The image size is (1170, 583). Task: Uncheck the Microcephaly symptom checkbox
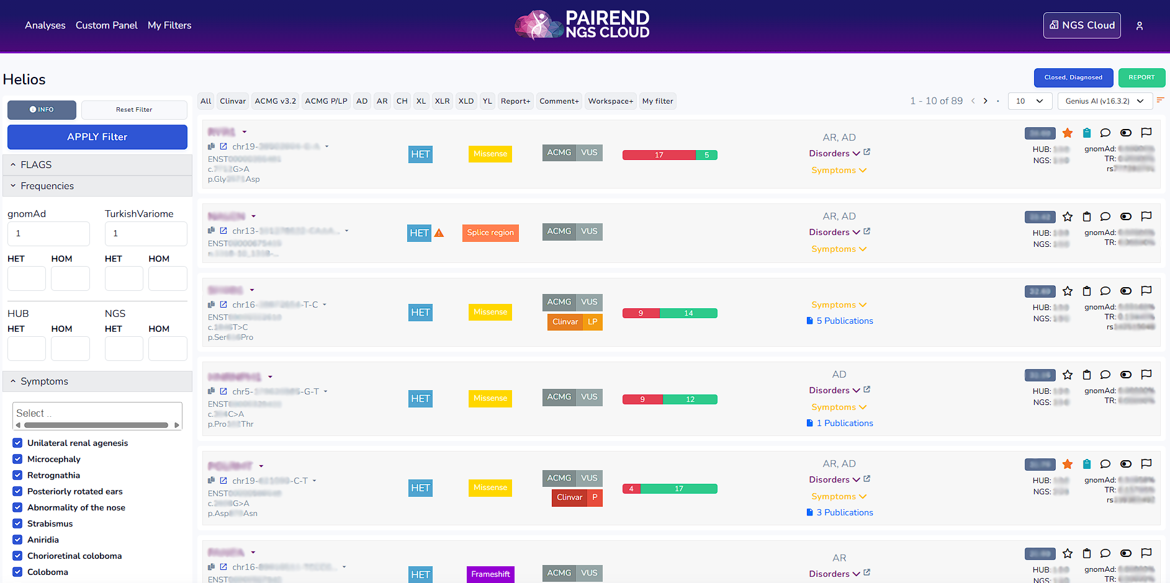coord(17,459)
